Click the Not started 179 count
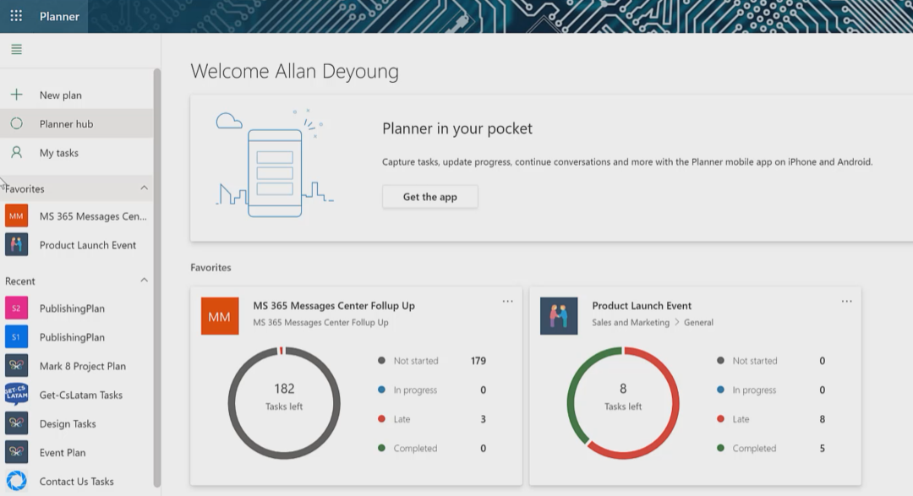The height and width of the screenshot is (496, 913). point(478,361)
